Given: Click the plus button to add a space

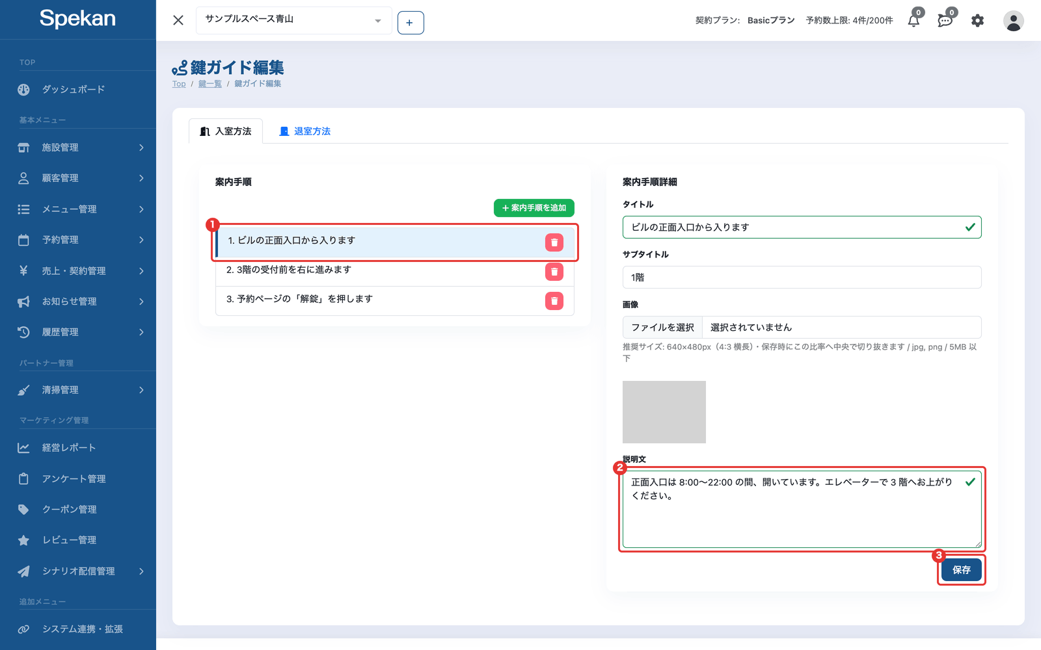Looking at the screenshot, I should pyautogui.click(x=411, y=23).
